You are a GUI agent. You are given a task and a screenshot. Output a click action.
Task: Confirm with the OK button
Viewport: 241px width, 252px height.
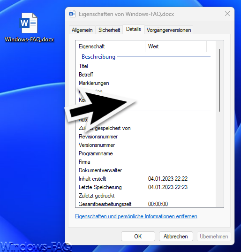(138, 236)
